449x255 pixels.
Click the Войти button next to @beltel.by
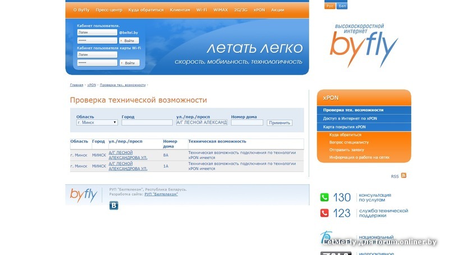pyautogui.click(x=129, y=40)
